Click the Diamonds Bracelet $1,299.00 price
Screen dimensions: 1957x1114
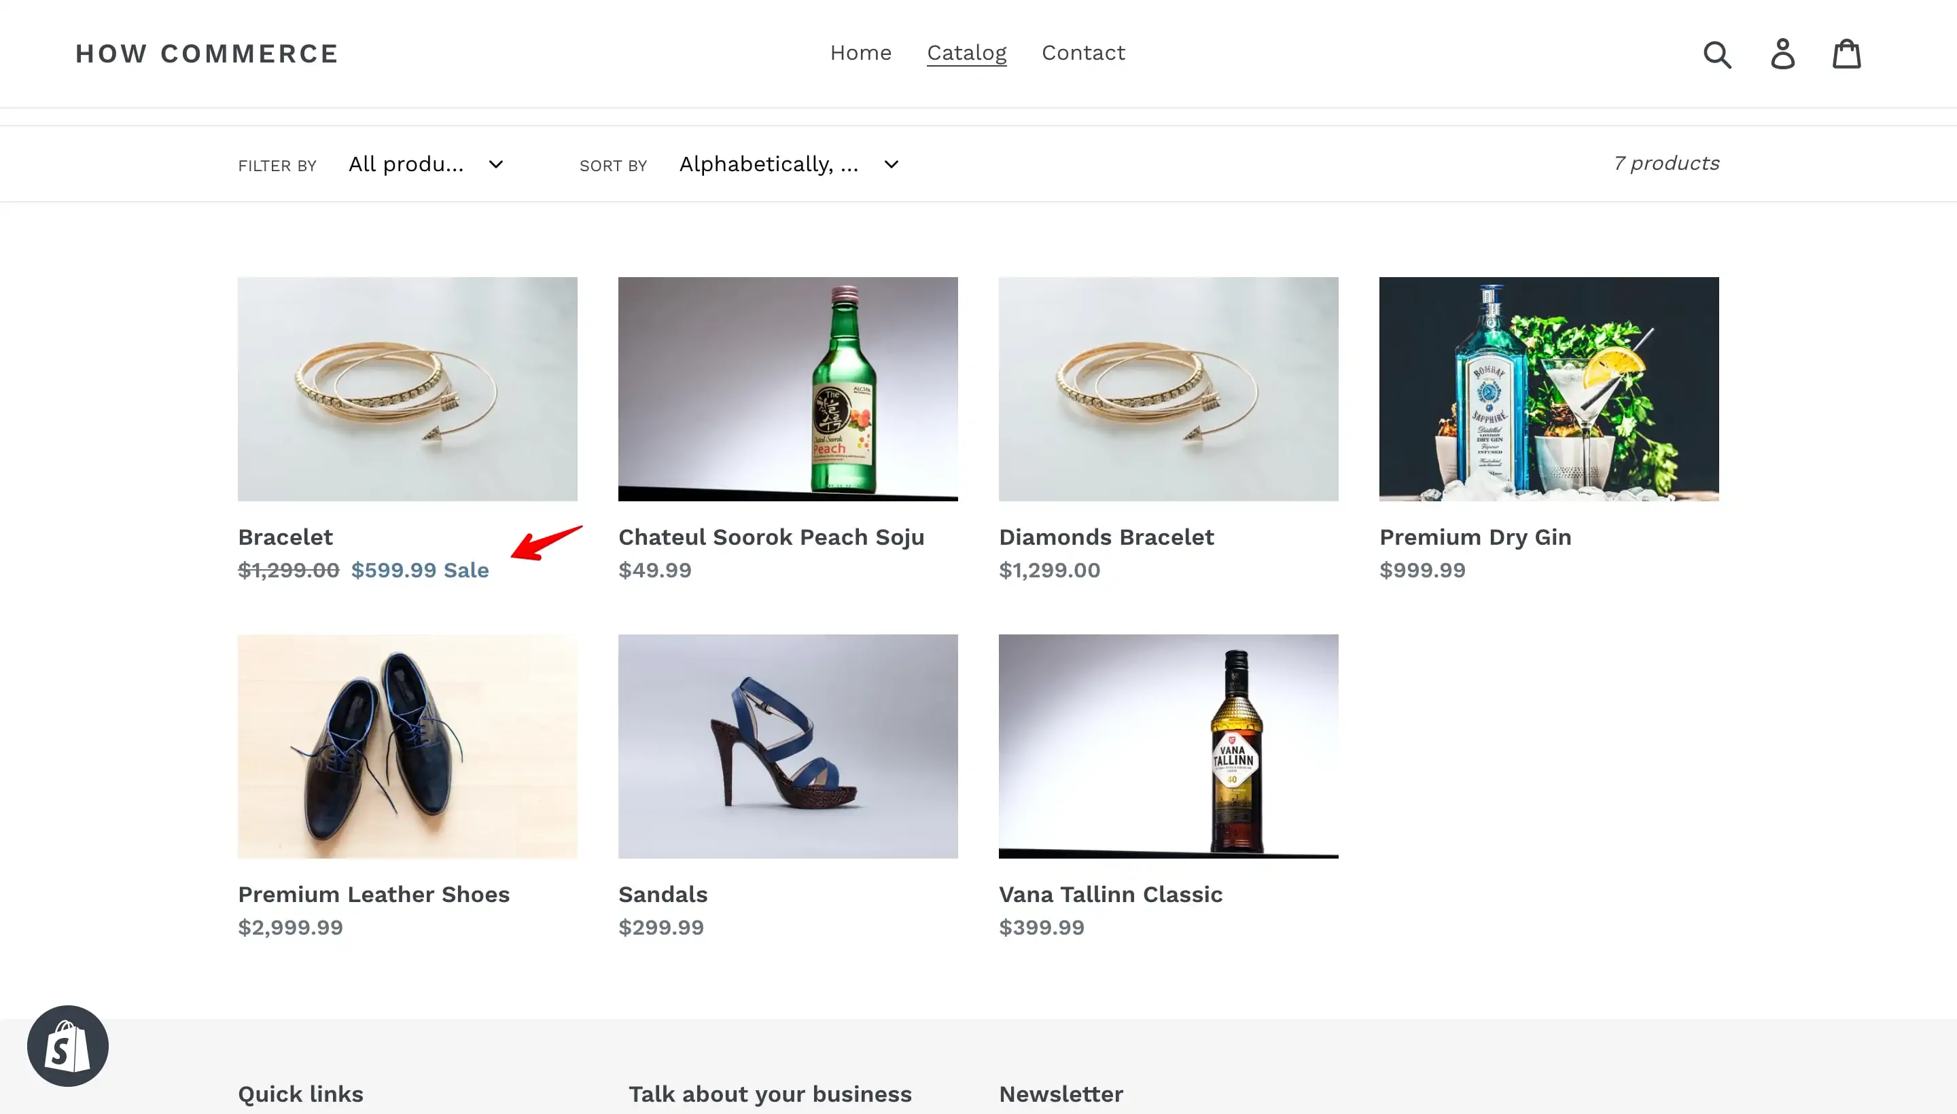tap(1049, 570)
